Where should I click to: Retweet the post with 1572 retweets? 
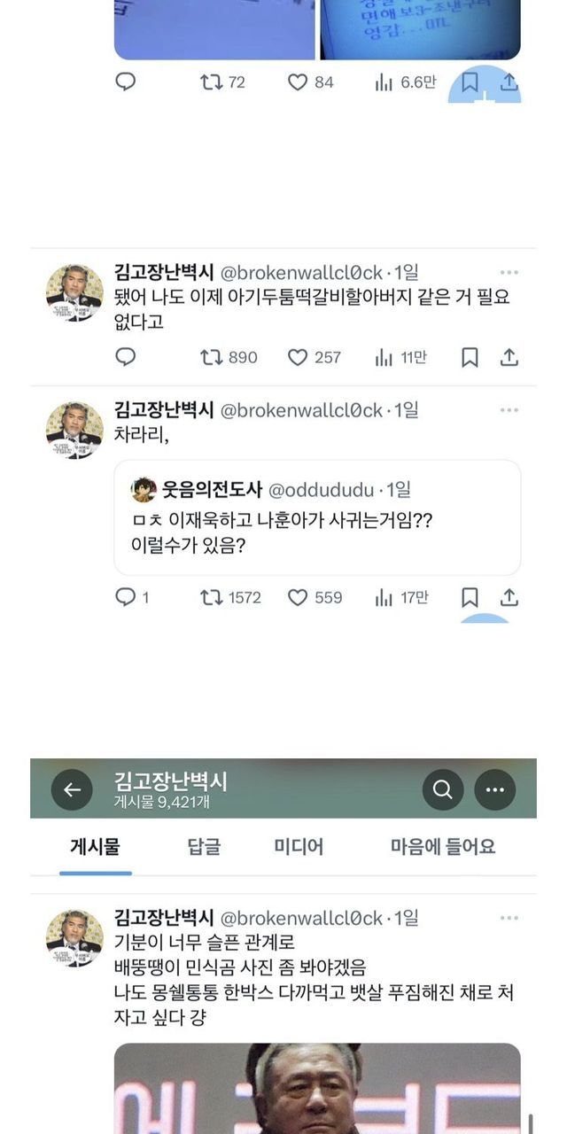pos(211,597)
